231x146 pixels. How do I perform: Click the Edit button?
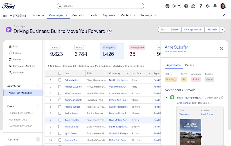[163, 29]
